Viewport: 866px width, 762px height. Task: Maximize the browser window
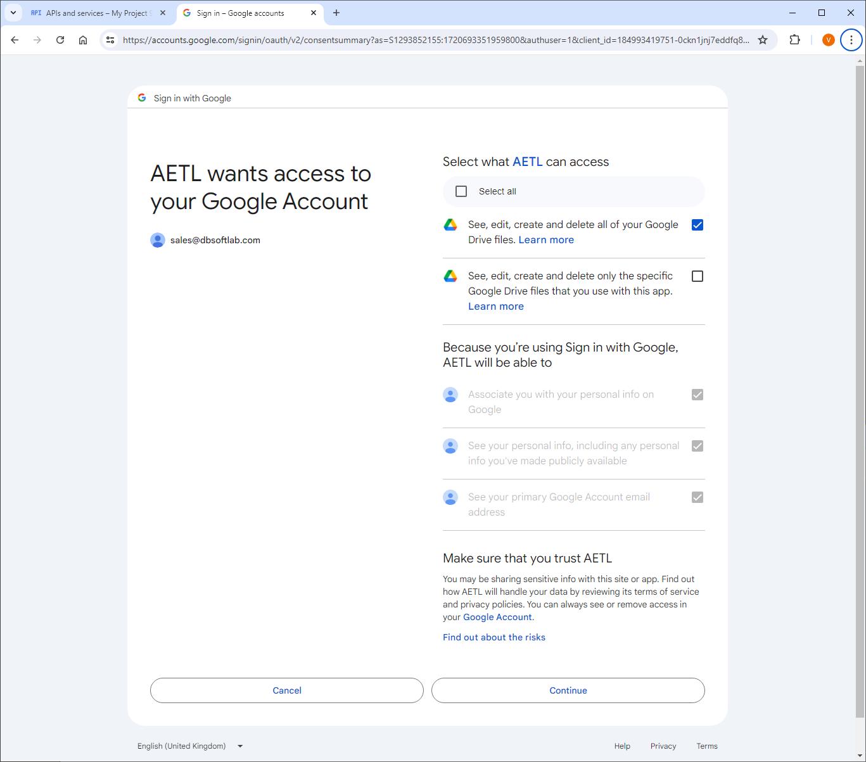822,13
